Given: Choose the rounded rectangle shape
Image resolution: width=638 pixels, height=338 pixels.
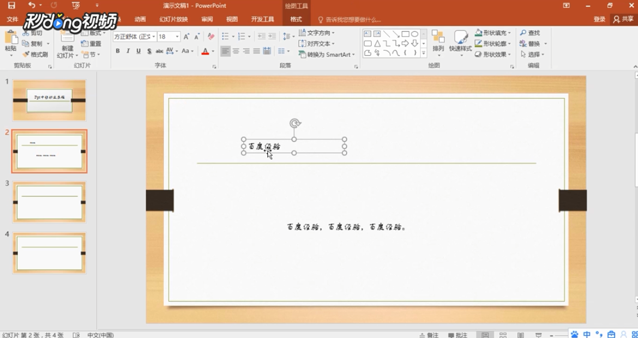Looking at the screenshot, I should (x=368, y=43).
